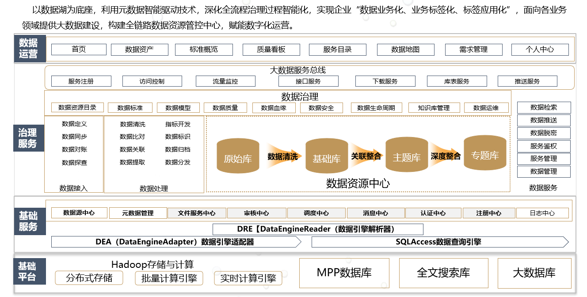587x297 pixels.
Task: Click the orange 深度整合 arrow
Action: pos(446,156)
